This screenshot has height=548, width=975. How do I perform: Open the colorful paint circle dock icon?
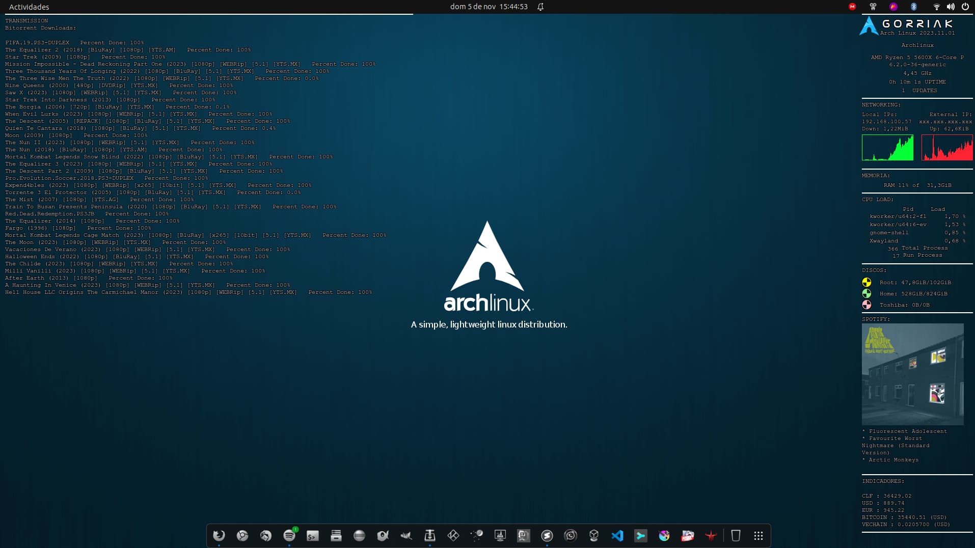(664, 535)
